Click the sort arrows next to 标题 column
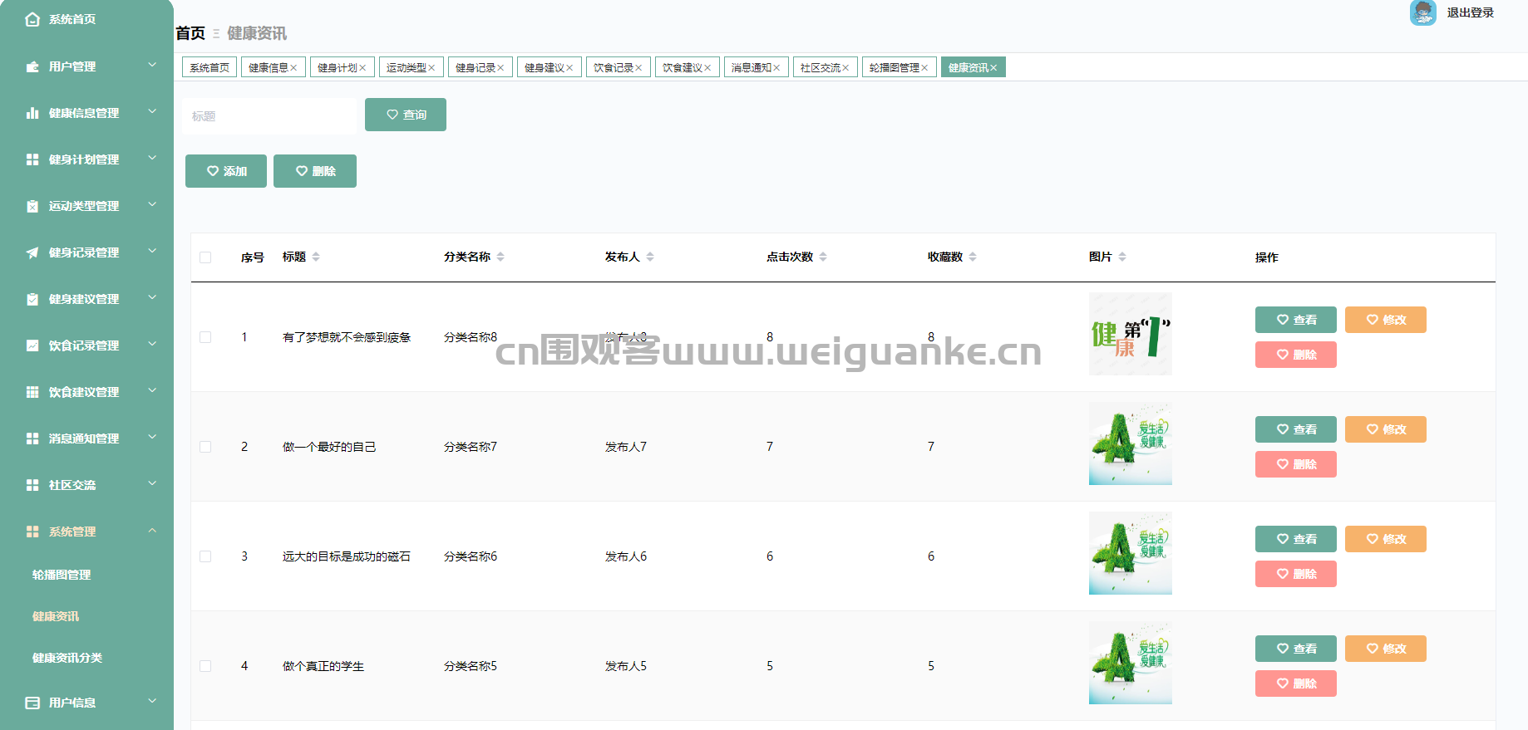The width and height of the screenshot is (1528, 730). point(316,257)
